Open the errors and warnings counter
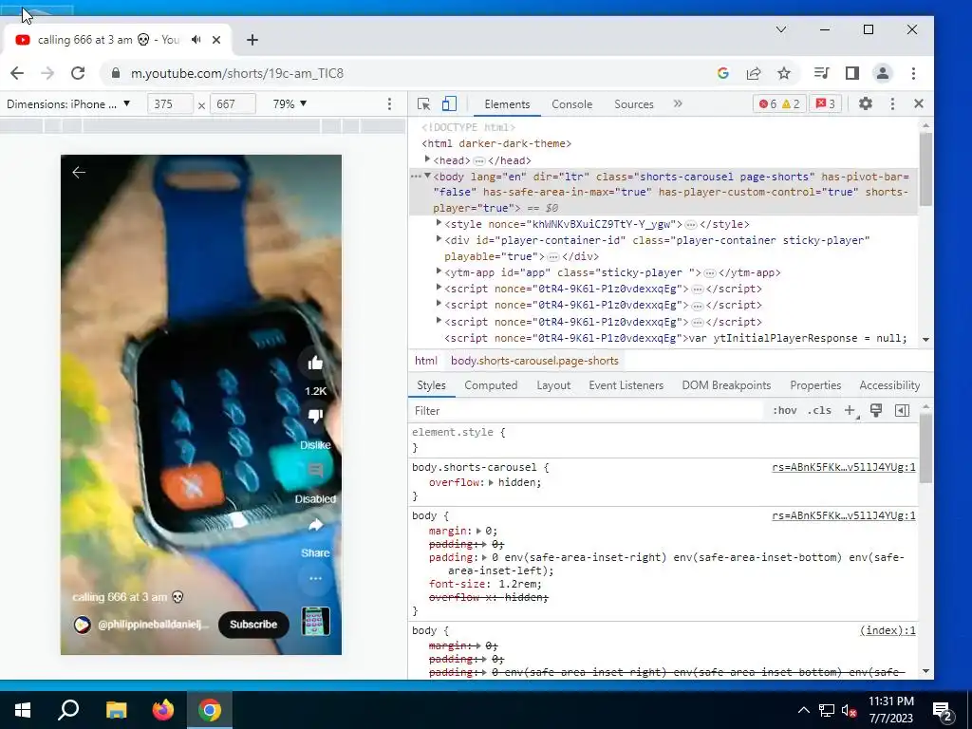Image resolution: width=972 pixels, height=729 pixels. click(779, 104)
